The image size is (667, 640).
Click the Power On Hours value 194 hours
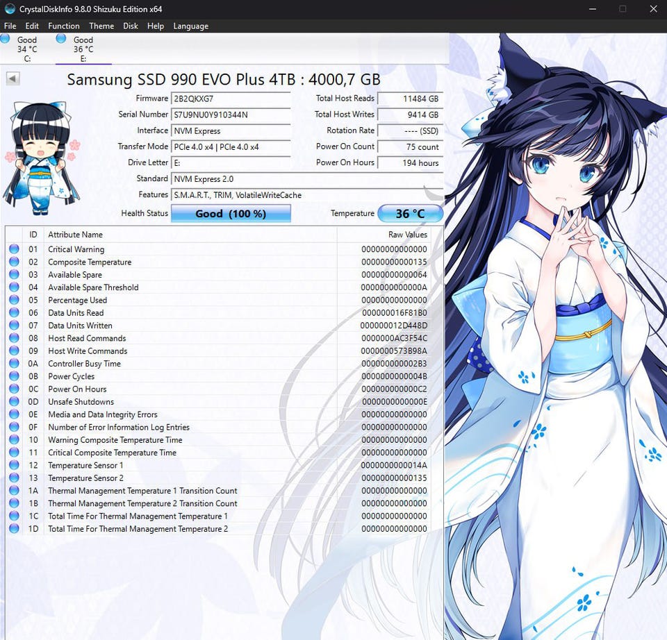click(x=411, y=162)
